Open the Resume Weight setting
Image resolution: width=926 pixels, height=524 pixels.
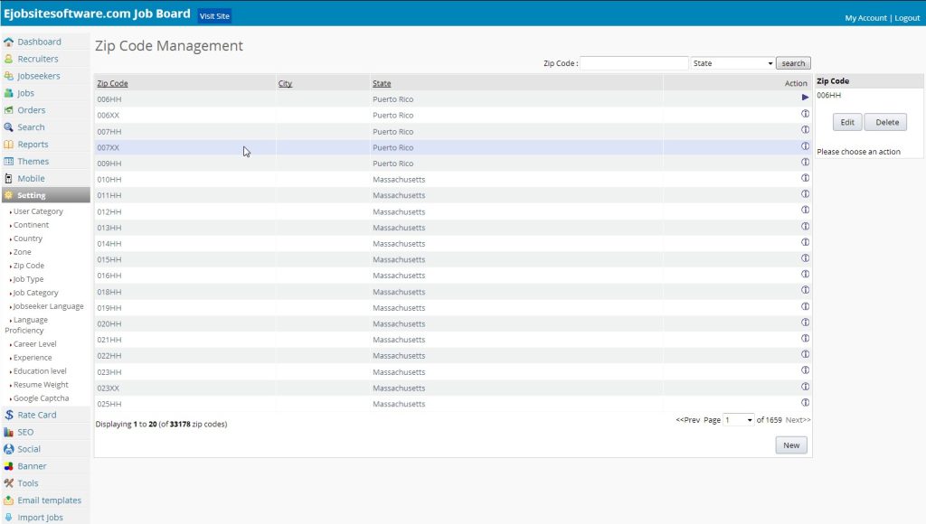(41, 385)
